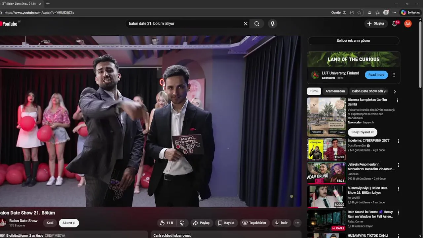Share the video with Paylaş
423x238 pixels.
(201, 223)
